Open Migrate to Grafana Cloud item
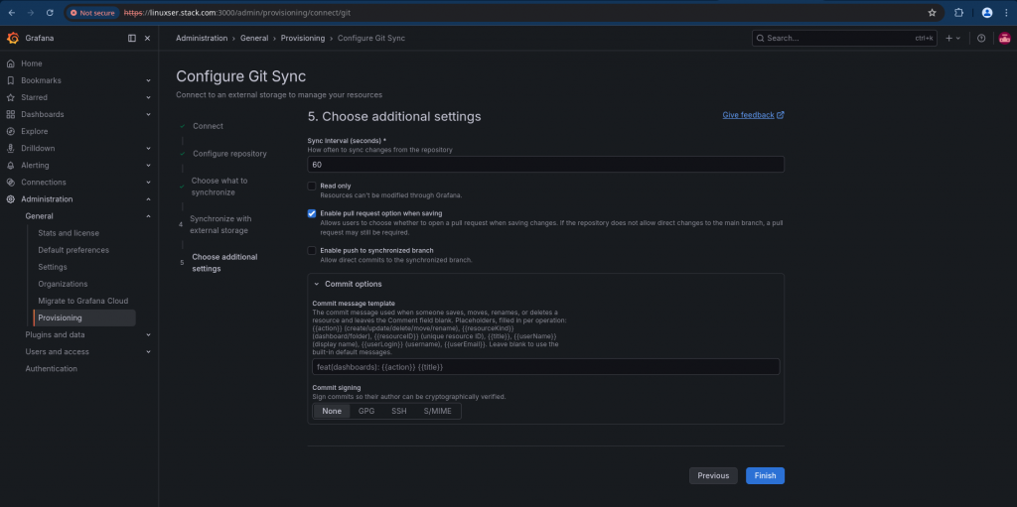This screenshot has height=507, width=1017. (x=83, y=301)
